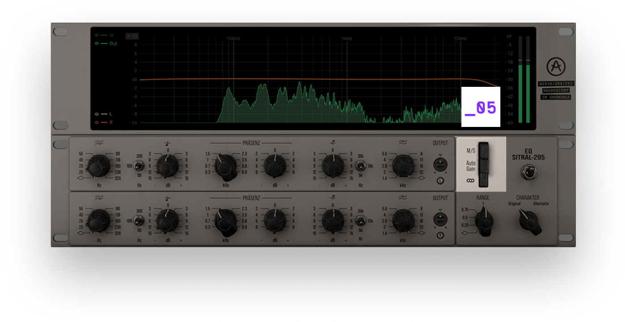625x322 pixels.
Task: Click the RANGE label
Action: (x=483, y=198)
